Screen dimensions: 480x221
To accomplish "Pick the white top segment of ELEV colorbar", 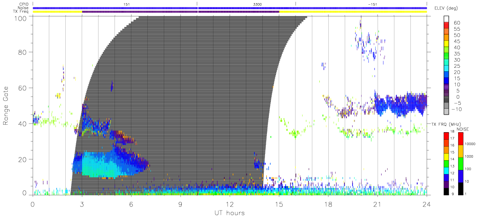I will [446, 19].
